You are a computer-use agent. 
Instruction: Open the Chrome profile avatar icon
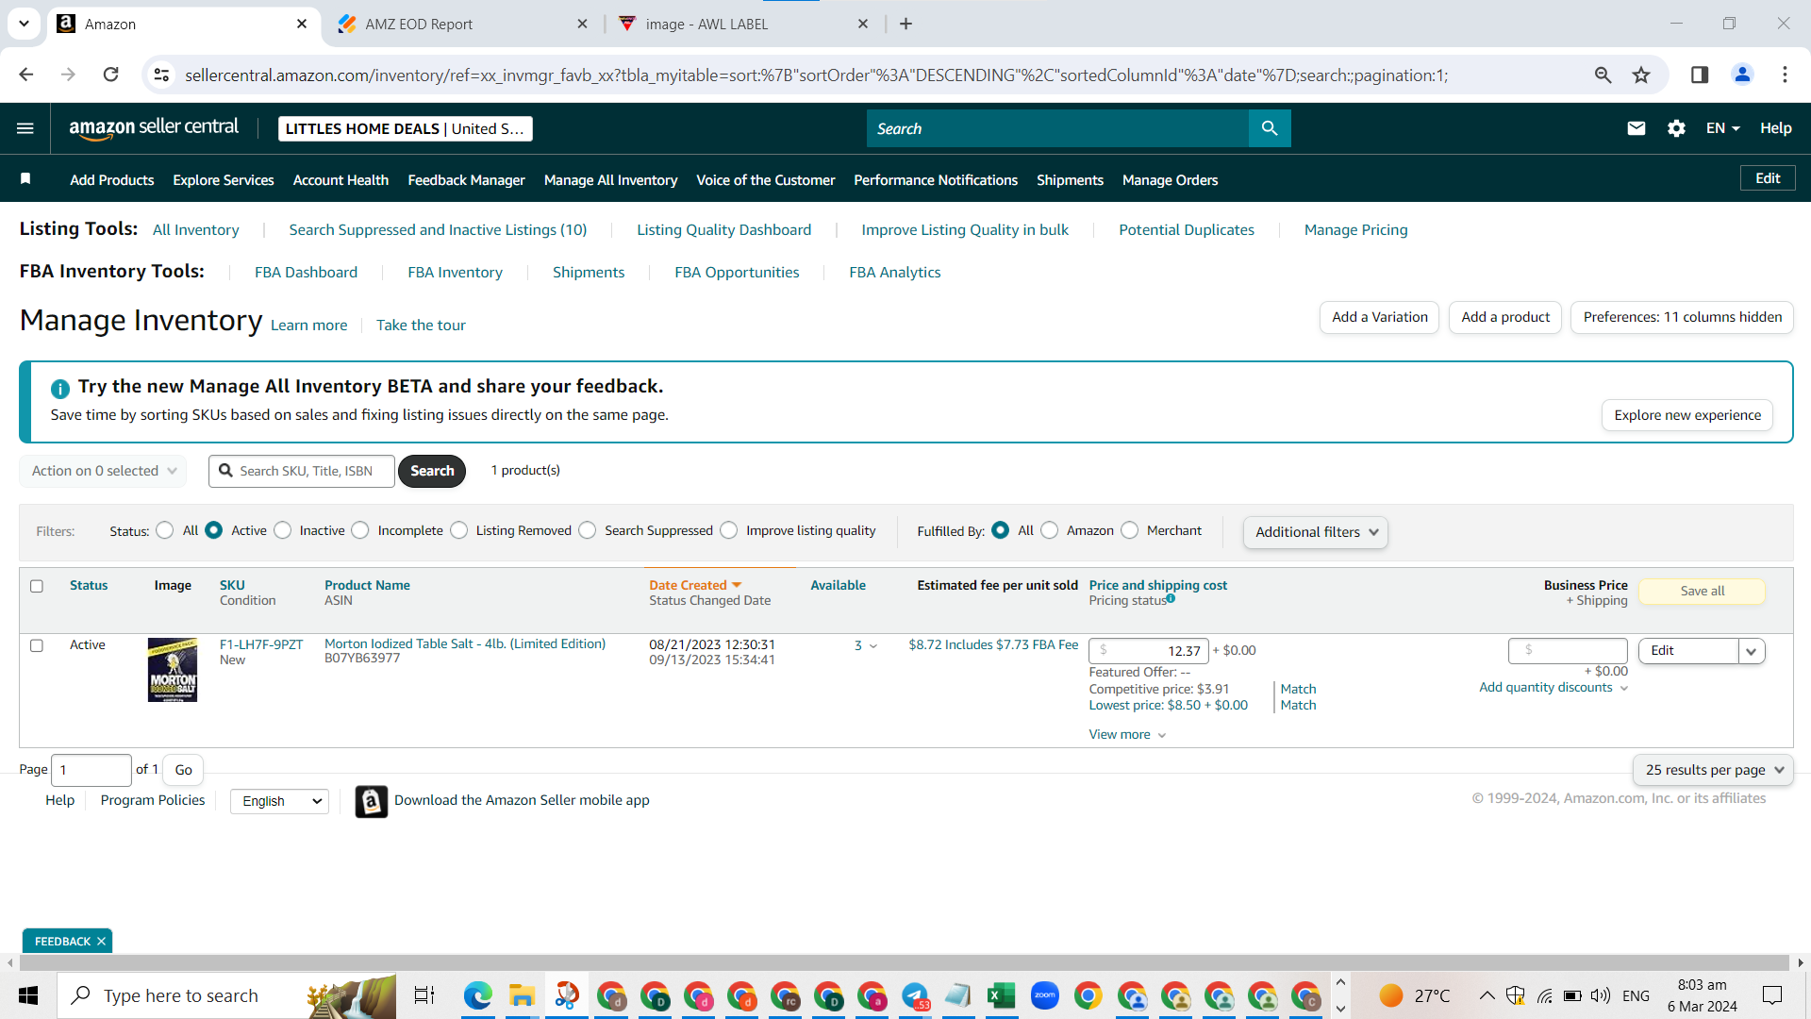point(1742,75)
